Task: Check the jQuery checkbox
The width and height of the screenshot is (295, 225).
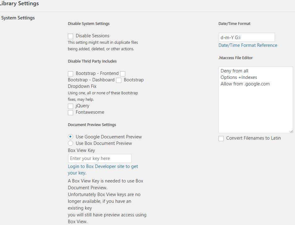Action: tap(71, 106)
